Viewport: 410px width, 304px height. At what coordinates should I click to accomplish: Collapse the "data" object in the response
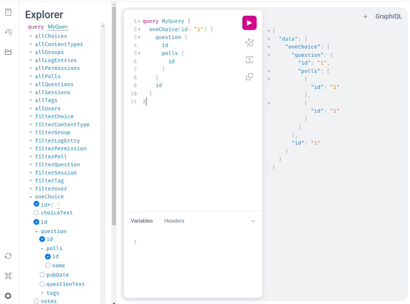coord(269,39)
